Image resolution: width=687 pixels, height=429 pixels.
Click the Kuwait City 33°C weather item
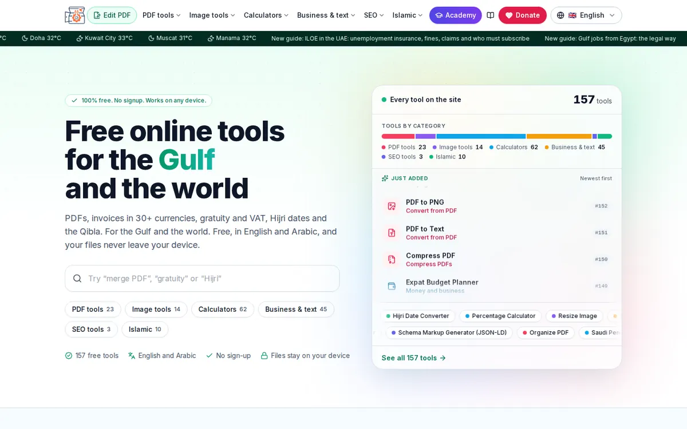(x=104, y=38)
